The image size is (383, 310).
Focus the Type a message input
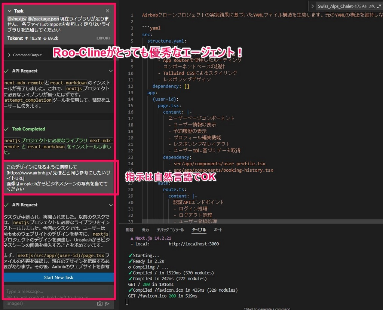(x=59, y=297)
